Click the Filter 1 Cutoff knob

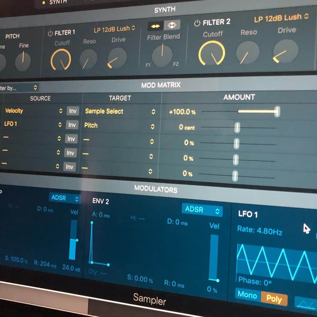coord(61,60)
